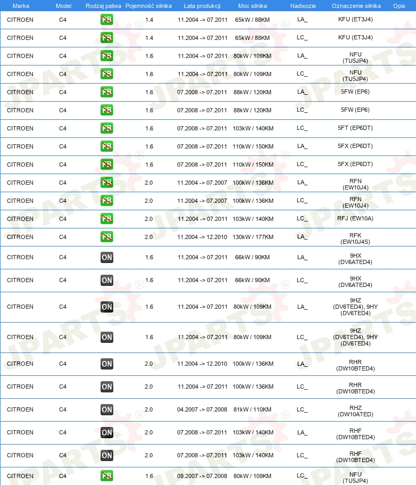Click the ON diesel icon in the RHZ (DW10ATED) row

tap(106, 409)
